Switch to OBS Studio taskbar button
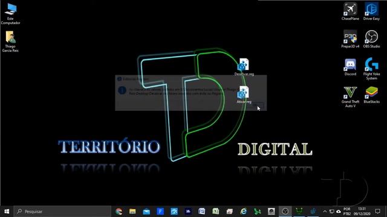 285,212
